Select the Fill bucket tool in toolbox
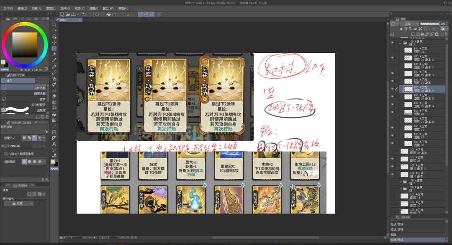Viewport: 452px width, 245px height. [54, 114]
